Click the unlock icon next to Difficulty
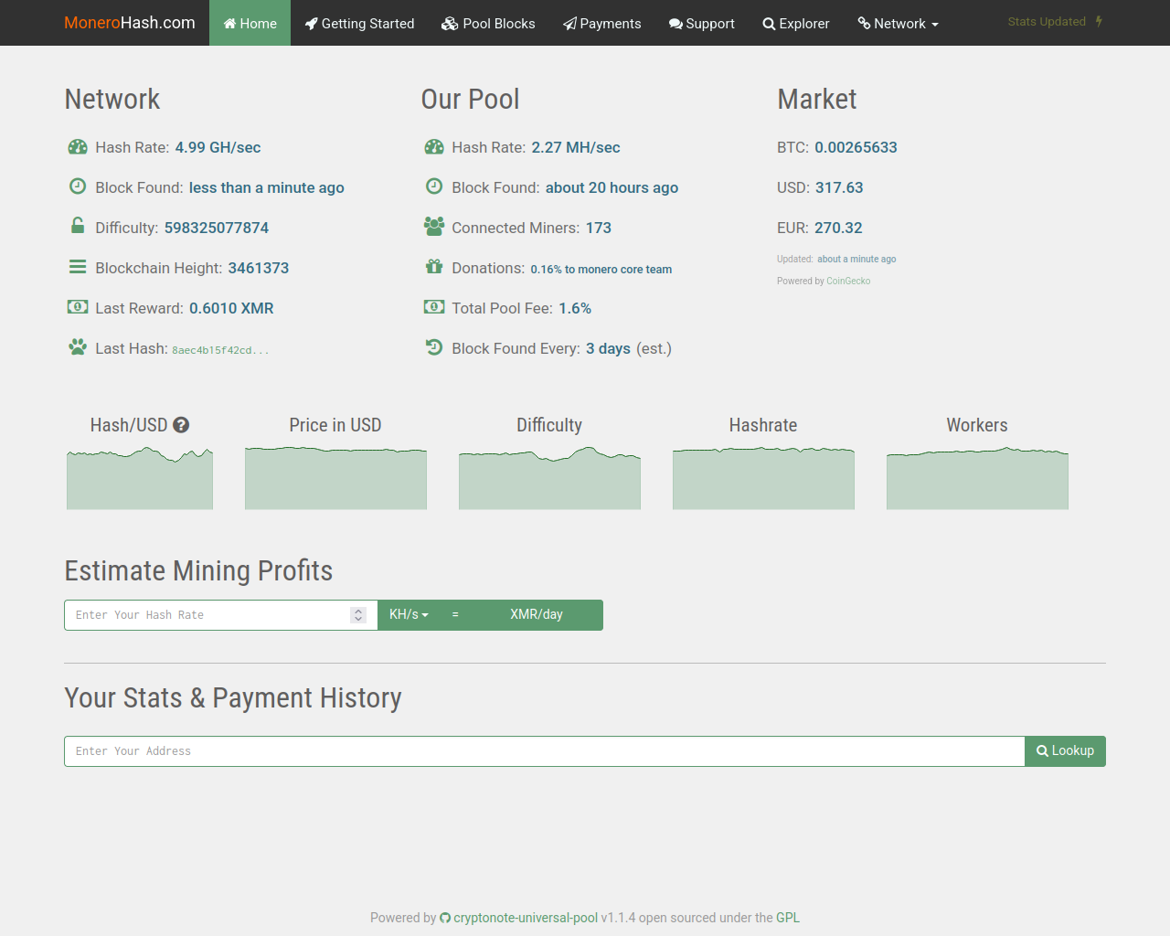The image size is (1170, 936). (x=78, y=226)
